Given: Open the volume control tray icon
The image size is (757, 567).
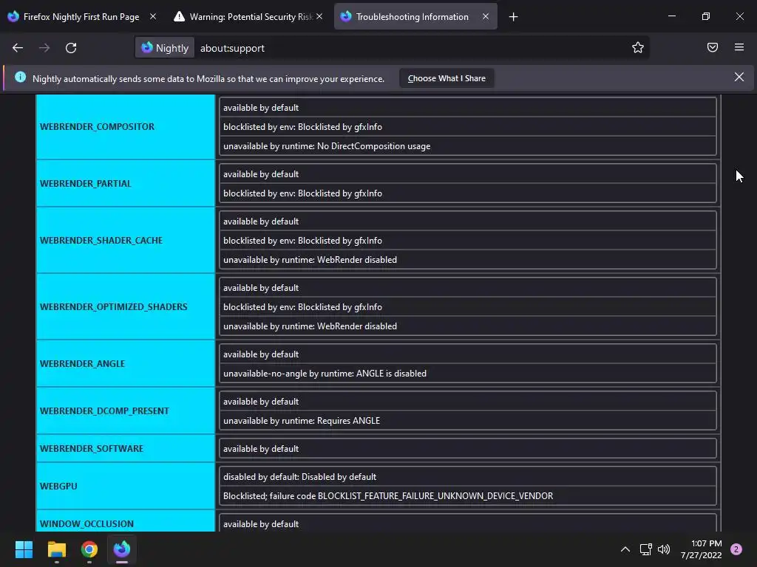Looking at the screenshot, I should 664,549.
